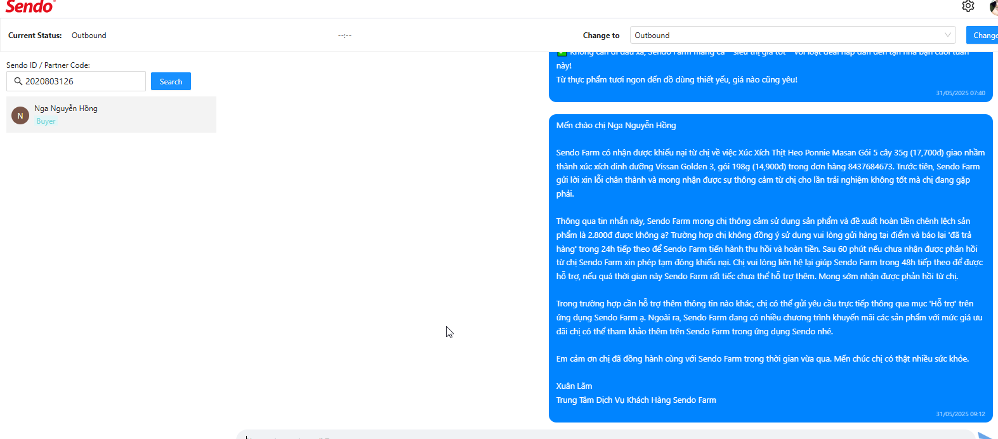Click the Outbound current status value
The image size is (998, 439).
(x=89, y=36)
